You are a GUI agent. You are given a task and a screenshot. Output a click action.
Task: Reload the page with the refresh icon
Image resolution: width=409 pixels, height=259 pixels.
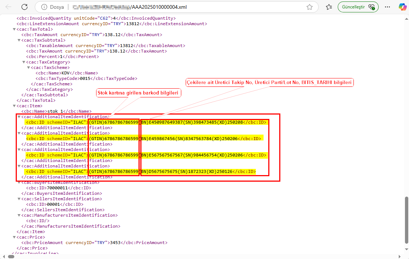coord(24,7)
